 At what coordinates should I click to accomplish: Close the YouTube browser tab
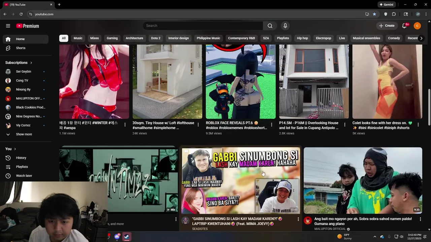[51, 5]
